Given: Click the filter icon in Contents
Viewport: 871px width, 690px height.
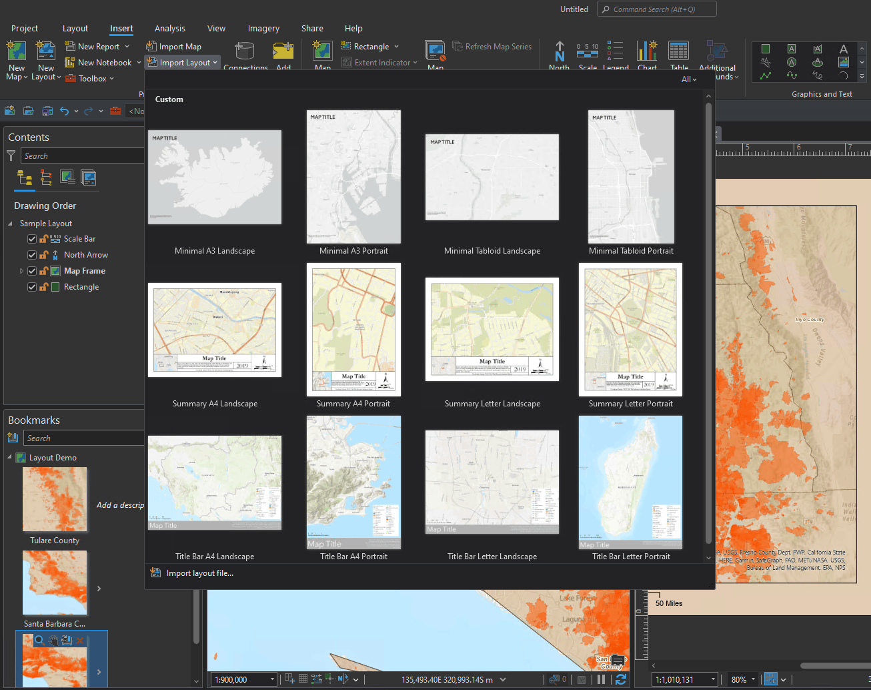Looking at the screenshot, I should [x=11, y=155].
